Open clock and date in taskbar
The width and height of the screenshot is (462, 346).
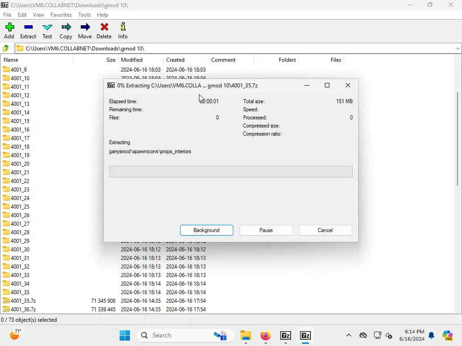[x=412, y=335]
